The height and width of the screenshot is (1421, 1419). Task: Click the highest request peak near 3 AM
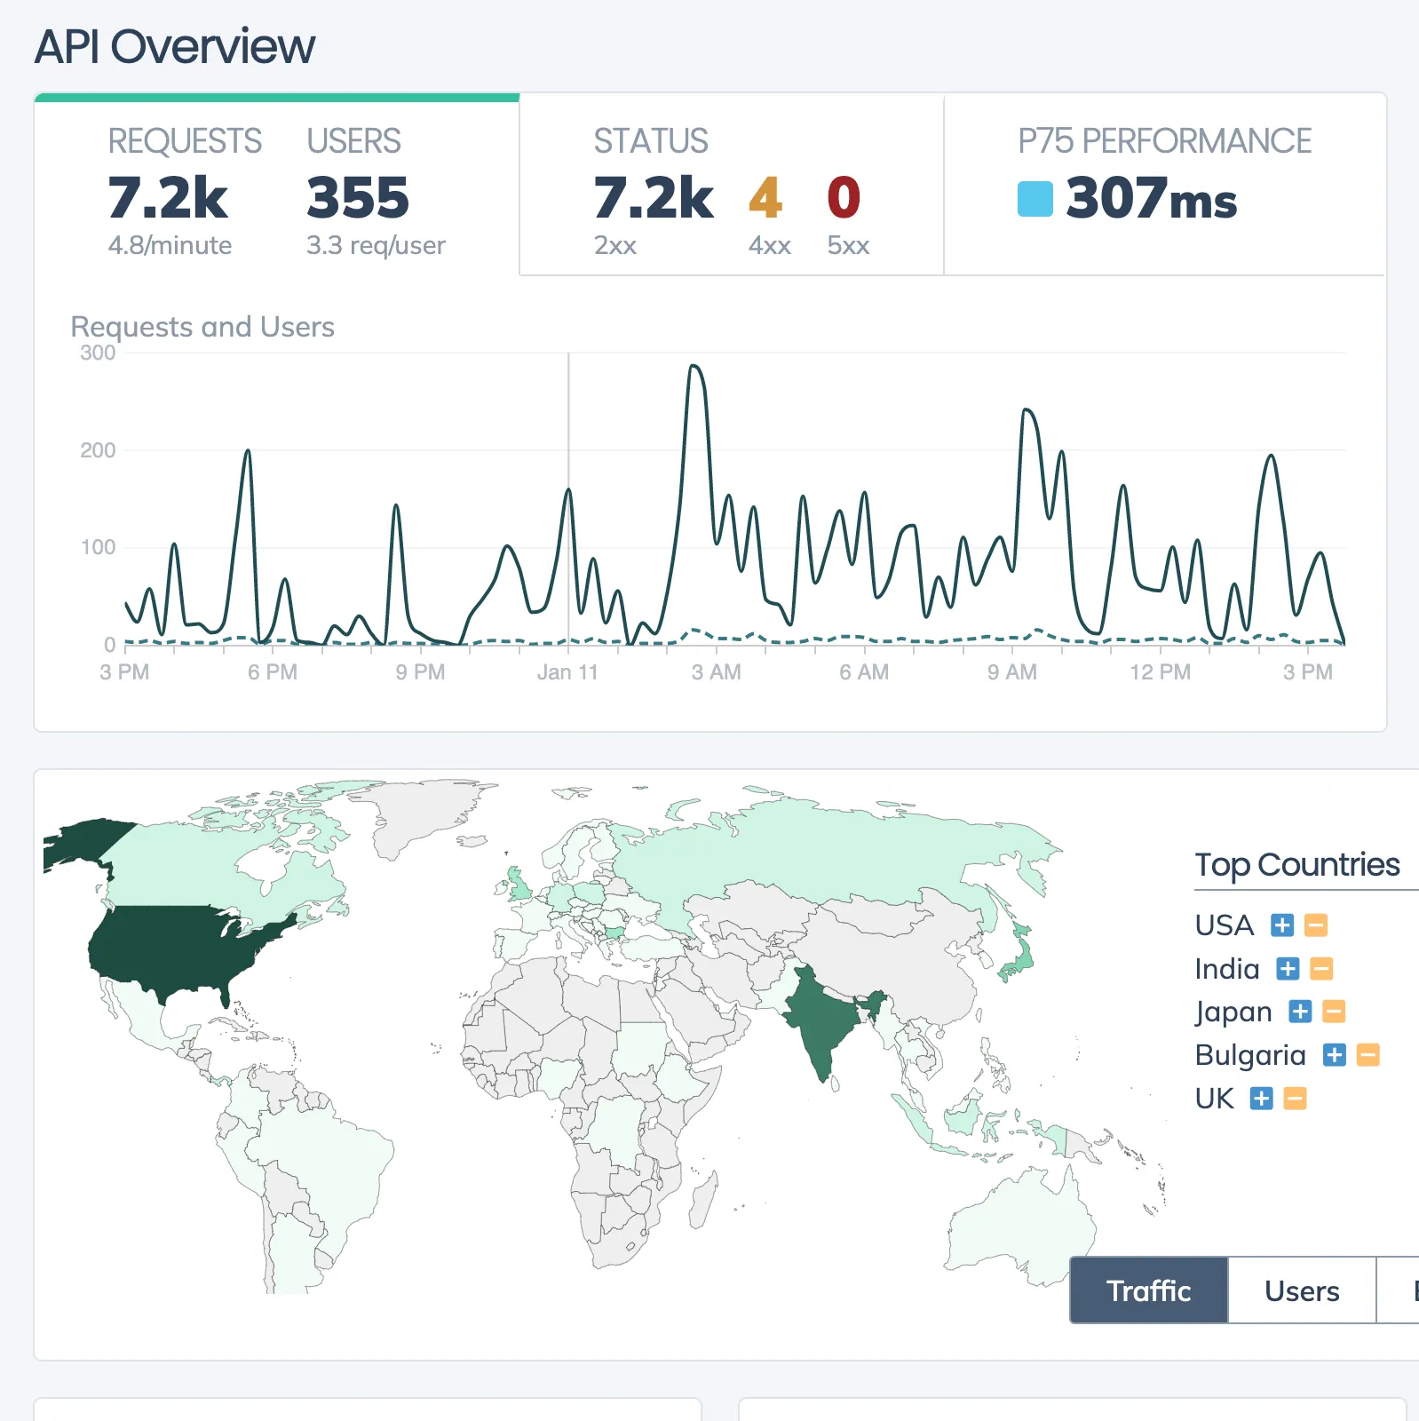coord(695,367)
